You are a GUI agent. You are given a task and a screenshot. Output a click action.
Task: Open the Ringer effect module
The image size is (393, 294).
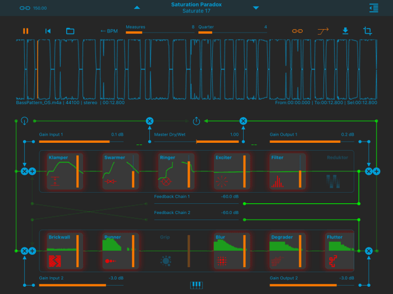(x=176, y=171)
